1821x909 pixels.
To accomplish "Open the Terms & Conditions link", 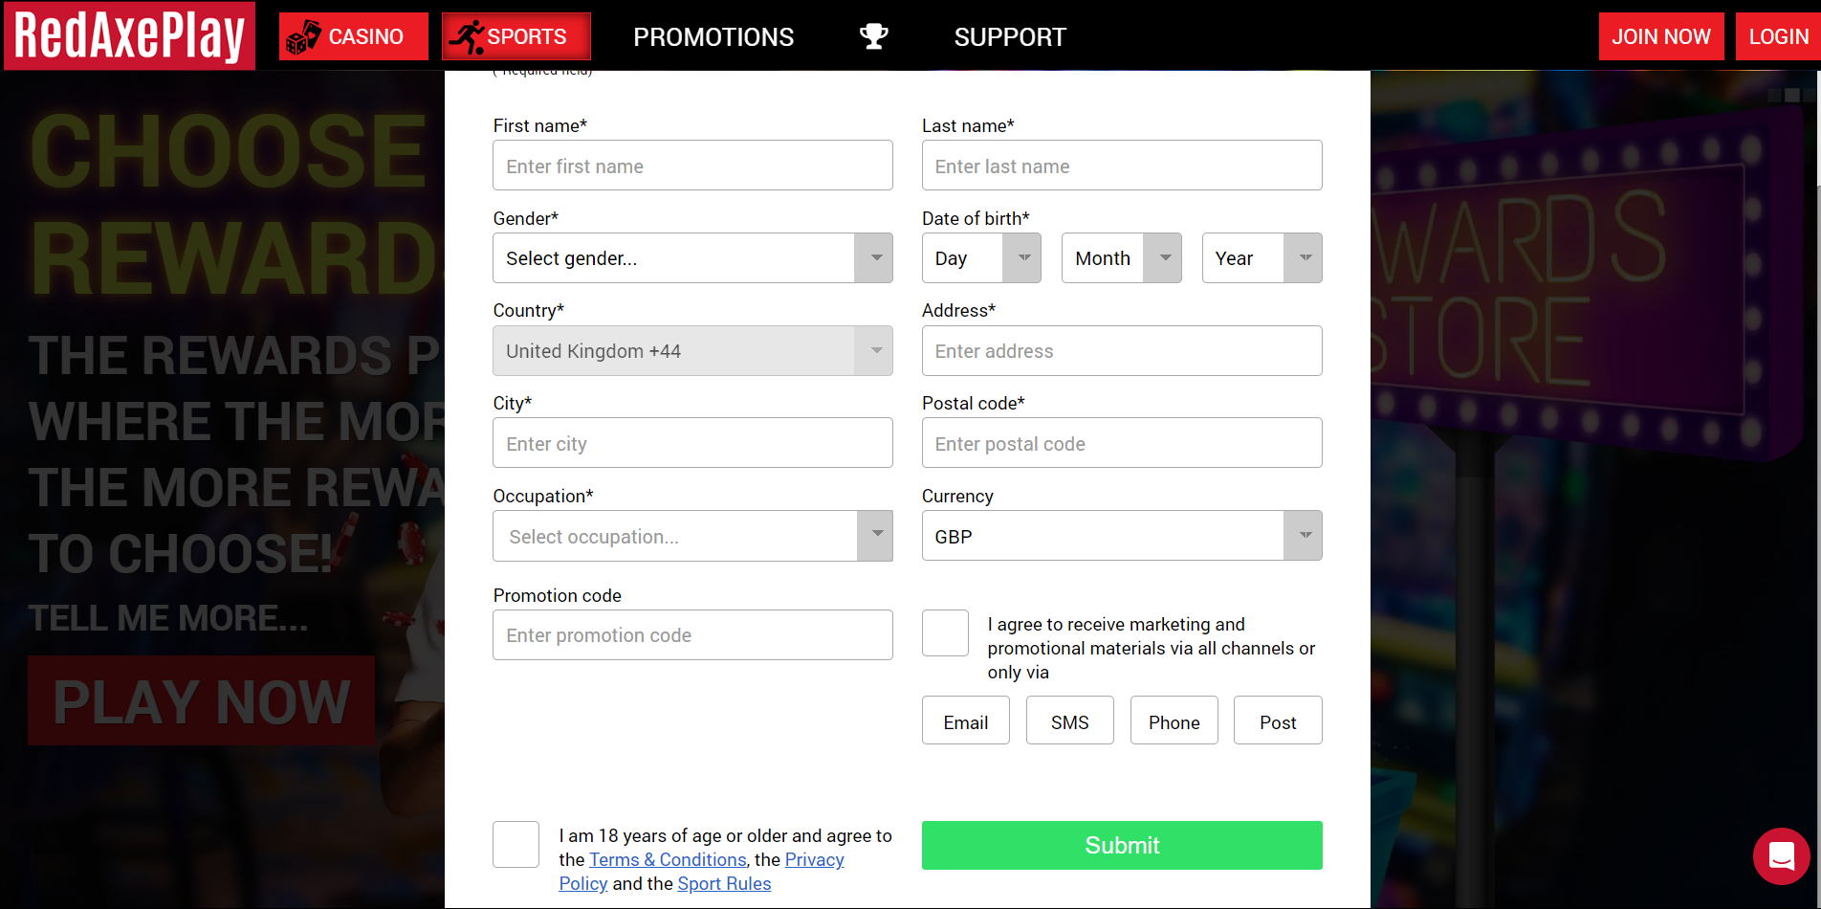I will pyautogui.click(x=668, y=859).
